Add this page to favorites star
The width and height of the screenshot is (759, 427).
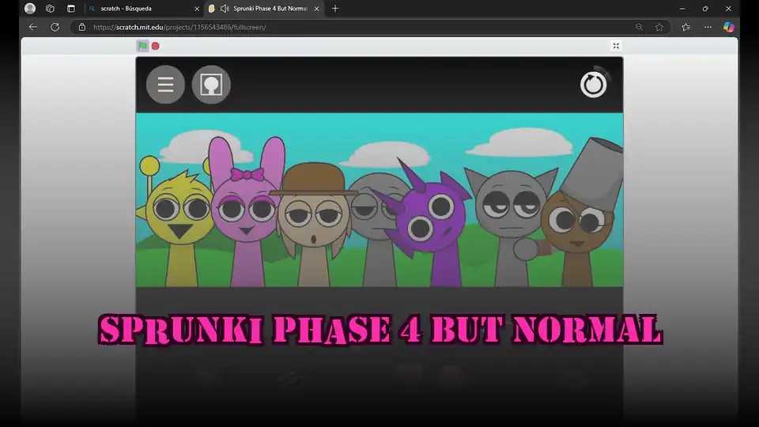(x=659, y=27)
